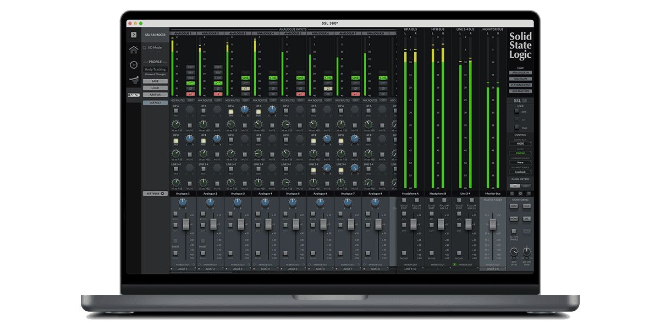660x330 pixels.
Task: Click the ALT SPK TRIM knob
Action: click(x=527, y=251)
